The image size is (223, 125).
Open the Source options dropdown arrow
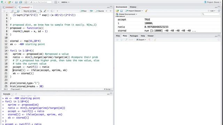(x=106, y=11)
